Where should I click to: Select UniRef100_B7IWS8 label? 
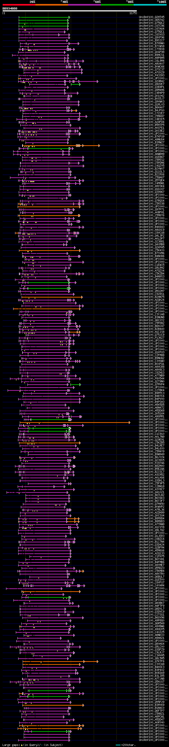(x=152, y=46)
